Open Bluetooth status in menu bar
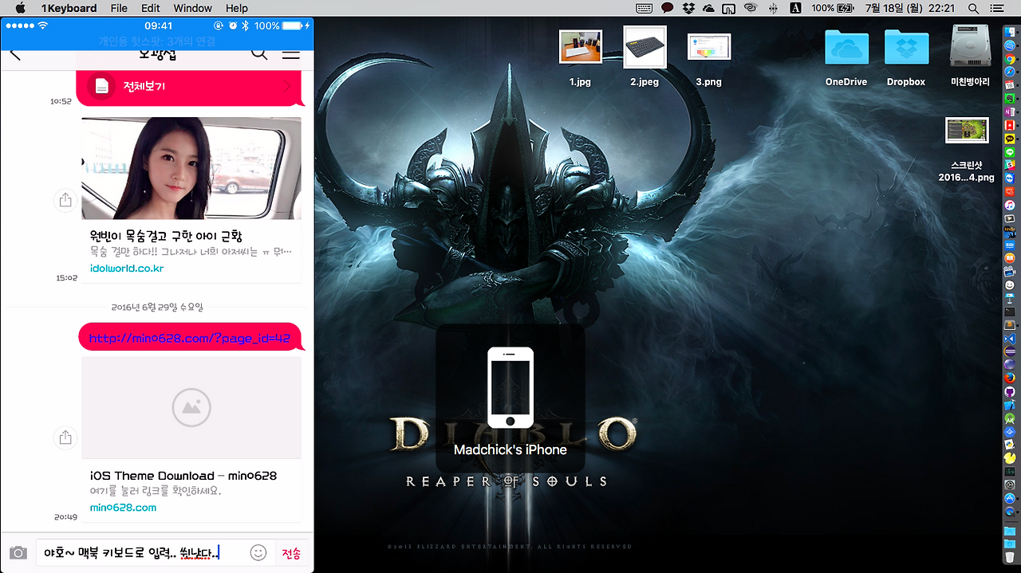1021x573 pixels. click(x=772, y=8)
